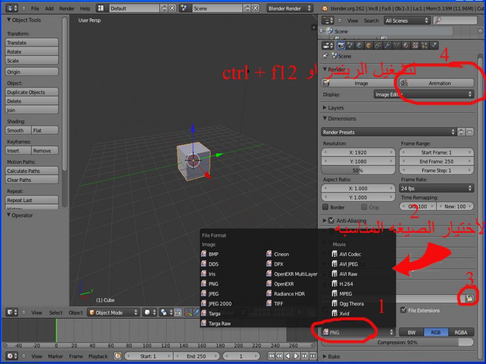The width and height of the screenshot is (486, 364).
Task: Open the Object Data tab
Action: (x=397, y=46)
